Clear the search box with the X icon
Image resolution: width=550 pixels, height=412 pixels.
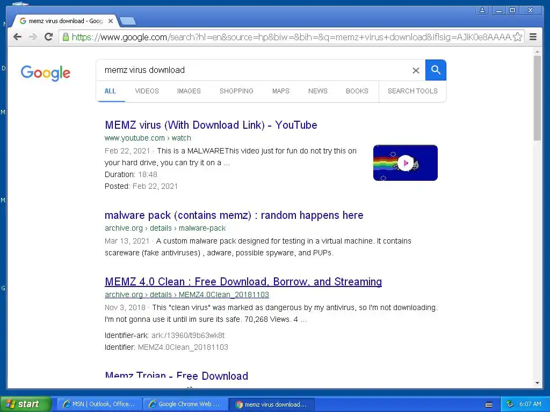coord(416,70)
